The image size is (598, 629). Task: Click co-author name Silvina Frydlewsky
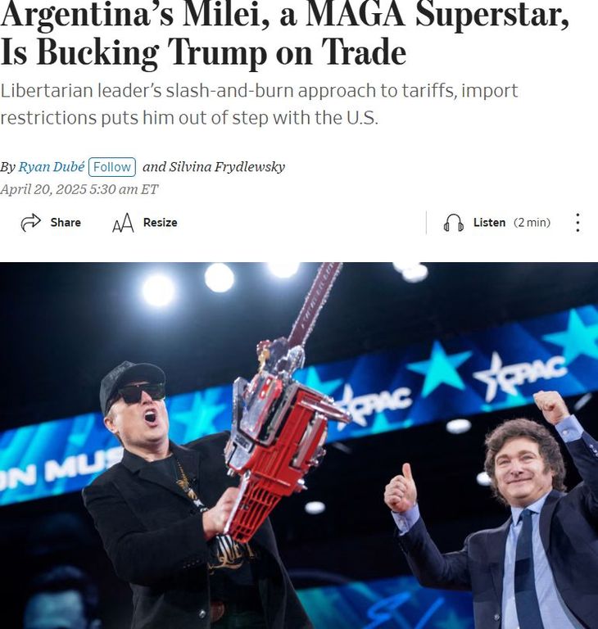point(227,167)
